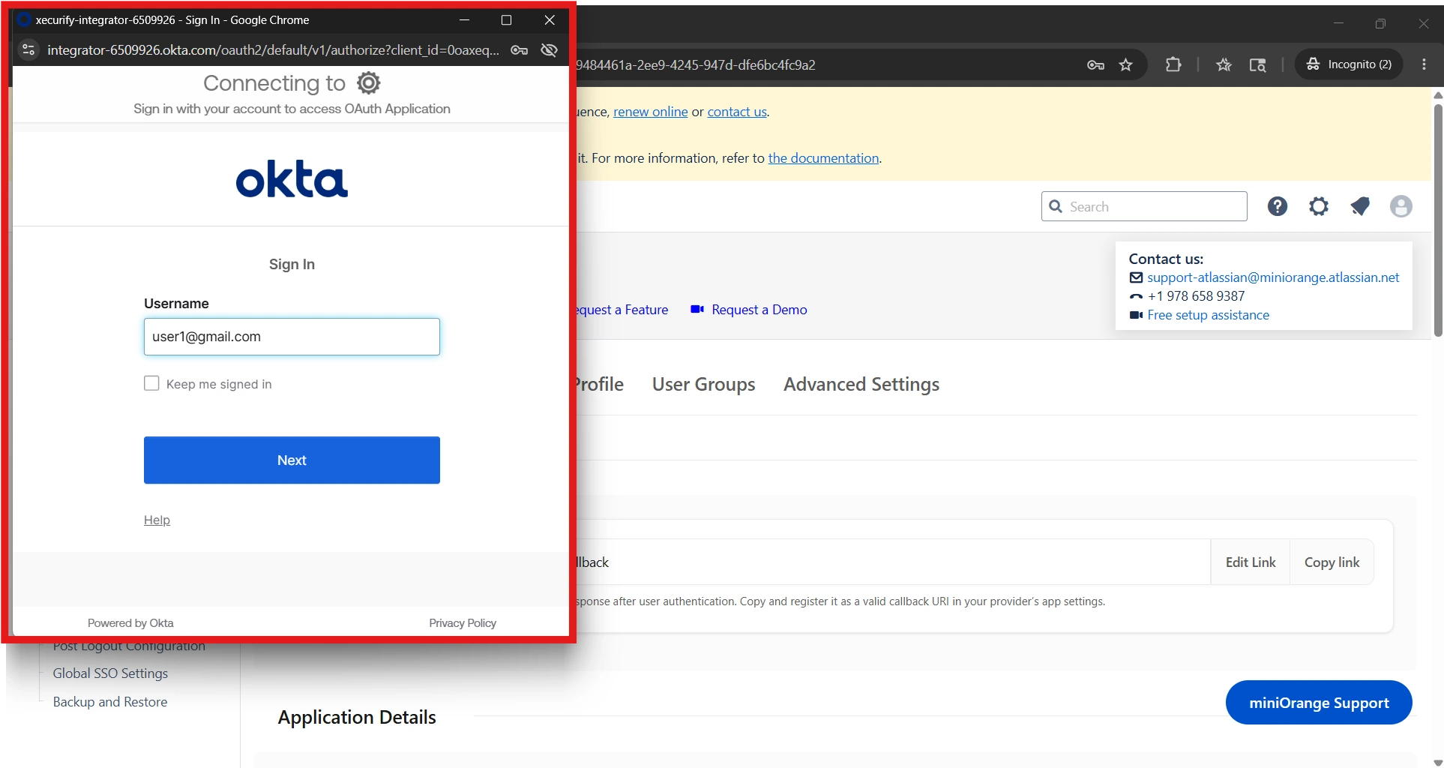The image size is (1444, 768).
Task: Open site information icon in Okta popup address bar
Action: point(28,50)
